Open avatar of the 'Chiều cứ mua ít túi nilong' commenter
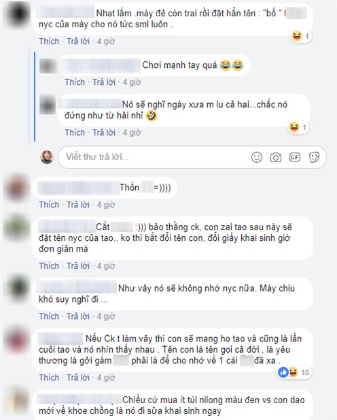337x420 pixels. pyautogui.click(x=16, y=401)
